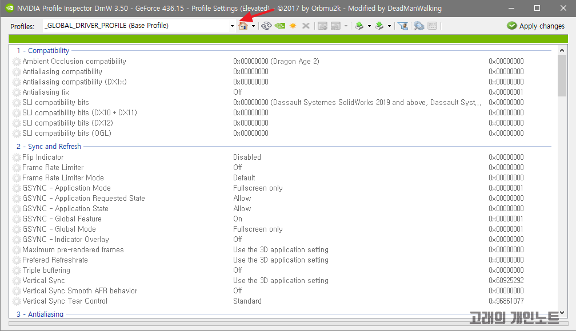Click the gear icon beside GSYNC - Global Feature

pos(17,219)
